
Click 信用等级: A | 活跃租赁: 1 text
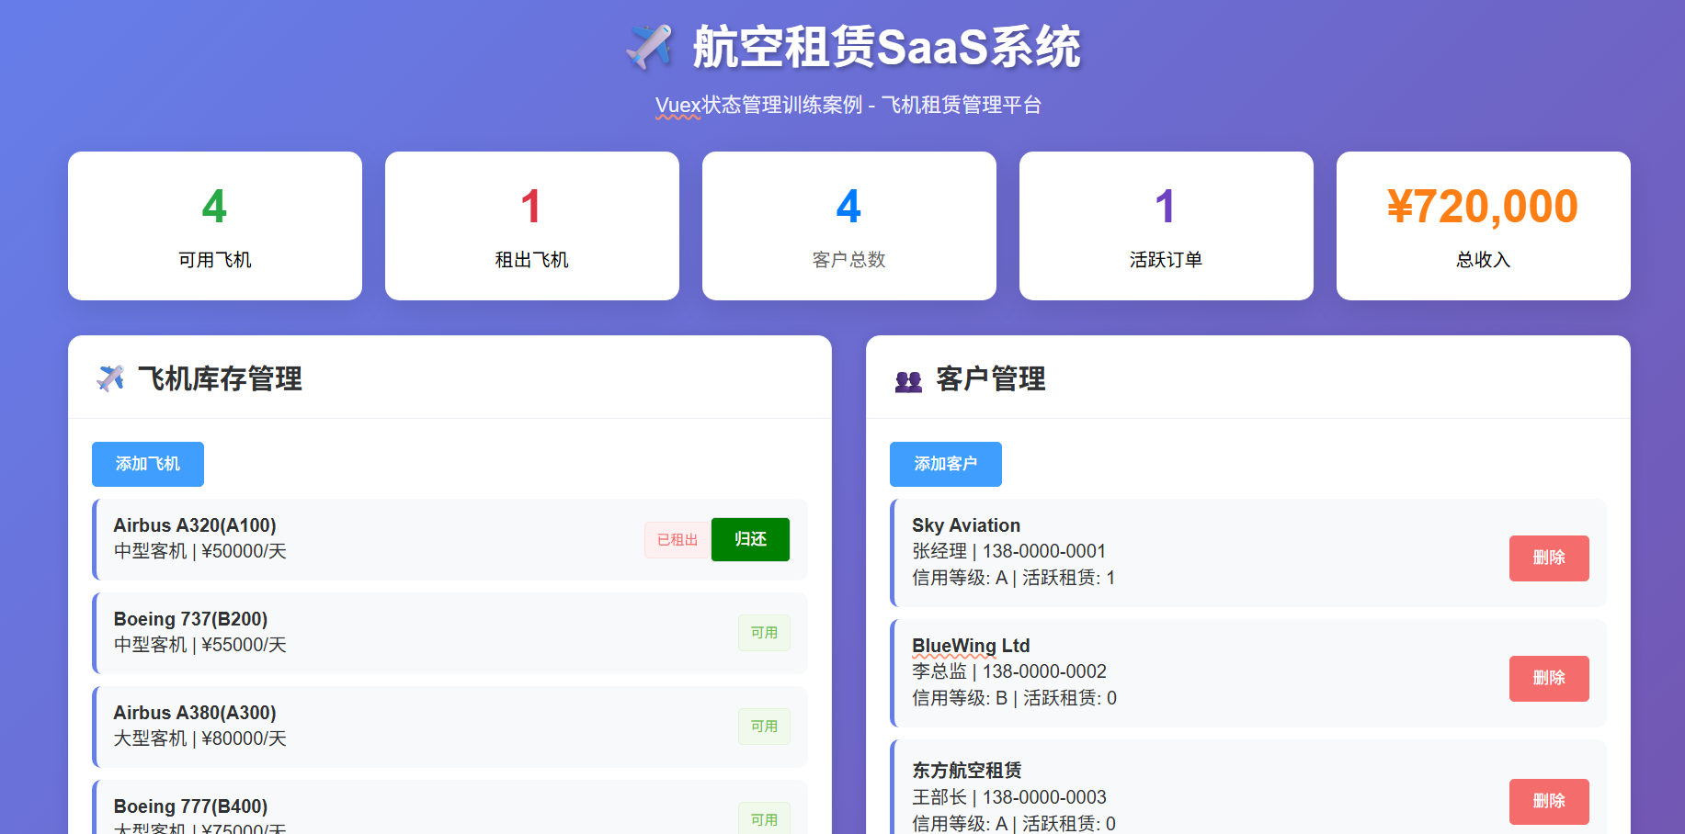[1014, 578]
